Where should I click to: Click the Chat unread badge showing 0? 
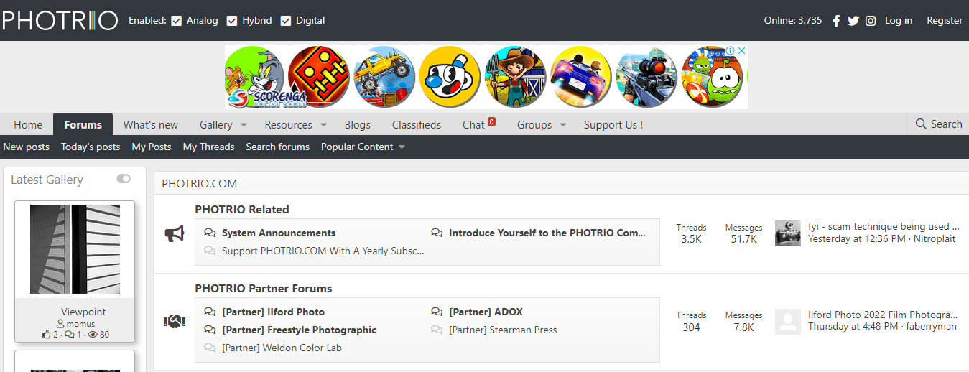point(492,121)
